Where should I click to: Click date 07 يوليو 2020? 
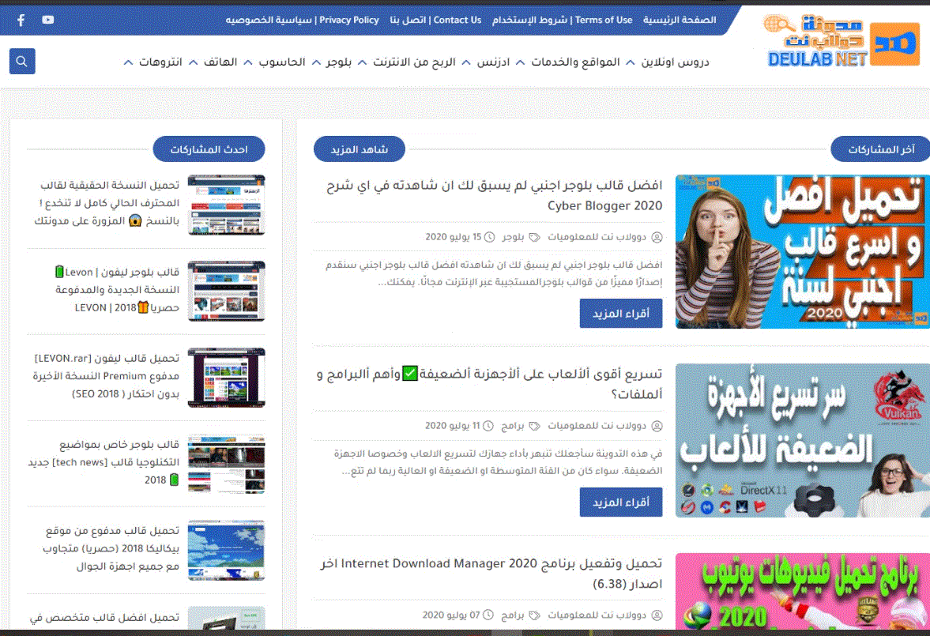(x=450, y=615)
